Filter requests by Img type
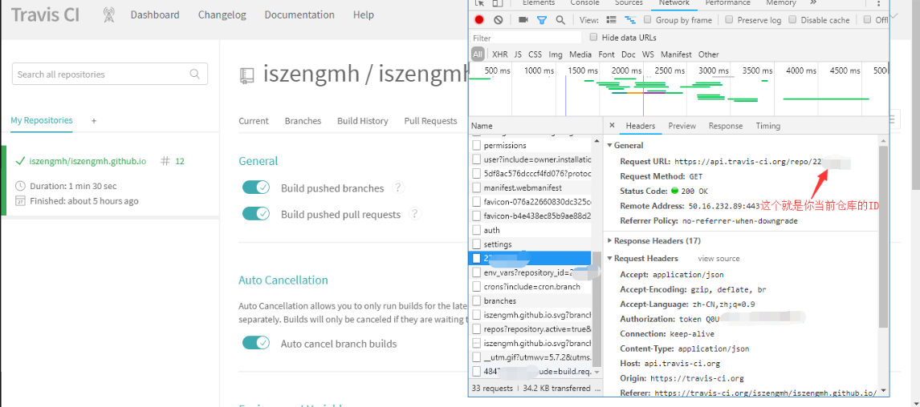 [555, 54]
